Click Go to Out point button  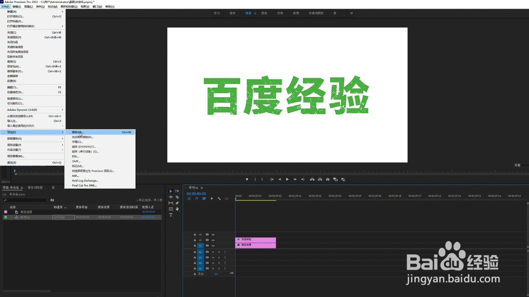pyautogui.click(x=303, y=179)
